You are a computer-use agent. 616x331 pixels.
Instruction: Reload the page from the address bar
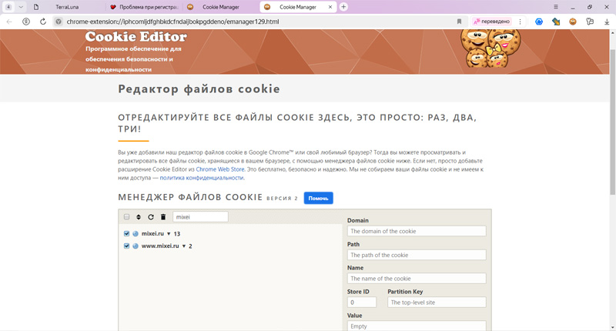tap(43, 22)
